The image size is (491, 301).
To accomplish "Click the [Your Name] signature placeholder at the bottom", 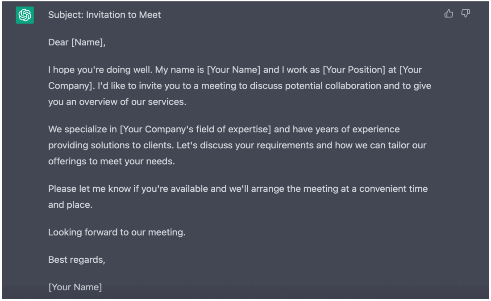I will pyautogui.click(x=75, y=287).
